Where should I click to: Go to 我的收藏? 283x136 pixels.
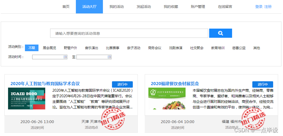pos(171,7)
